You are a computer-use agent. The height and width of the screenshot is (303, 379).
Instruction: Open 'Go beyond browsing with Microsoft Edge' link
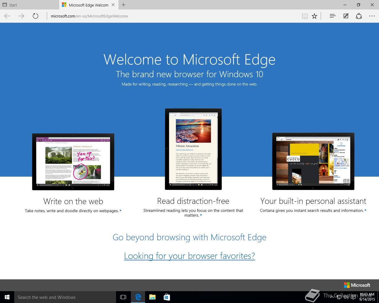189,237
